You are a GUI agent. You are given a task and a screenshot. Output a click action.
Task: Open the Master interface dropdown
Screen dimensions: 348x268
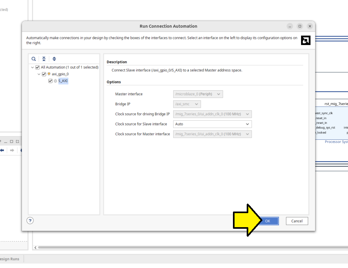click(198, 94)
